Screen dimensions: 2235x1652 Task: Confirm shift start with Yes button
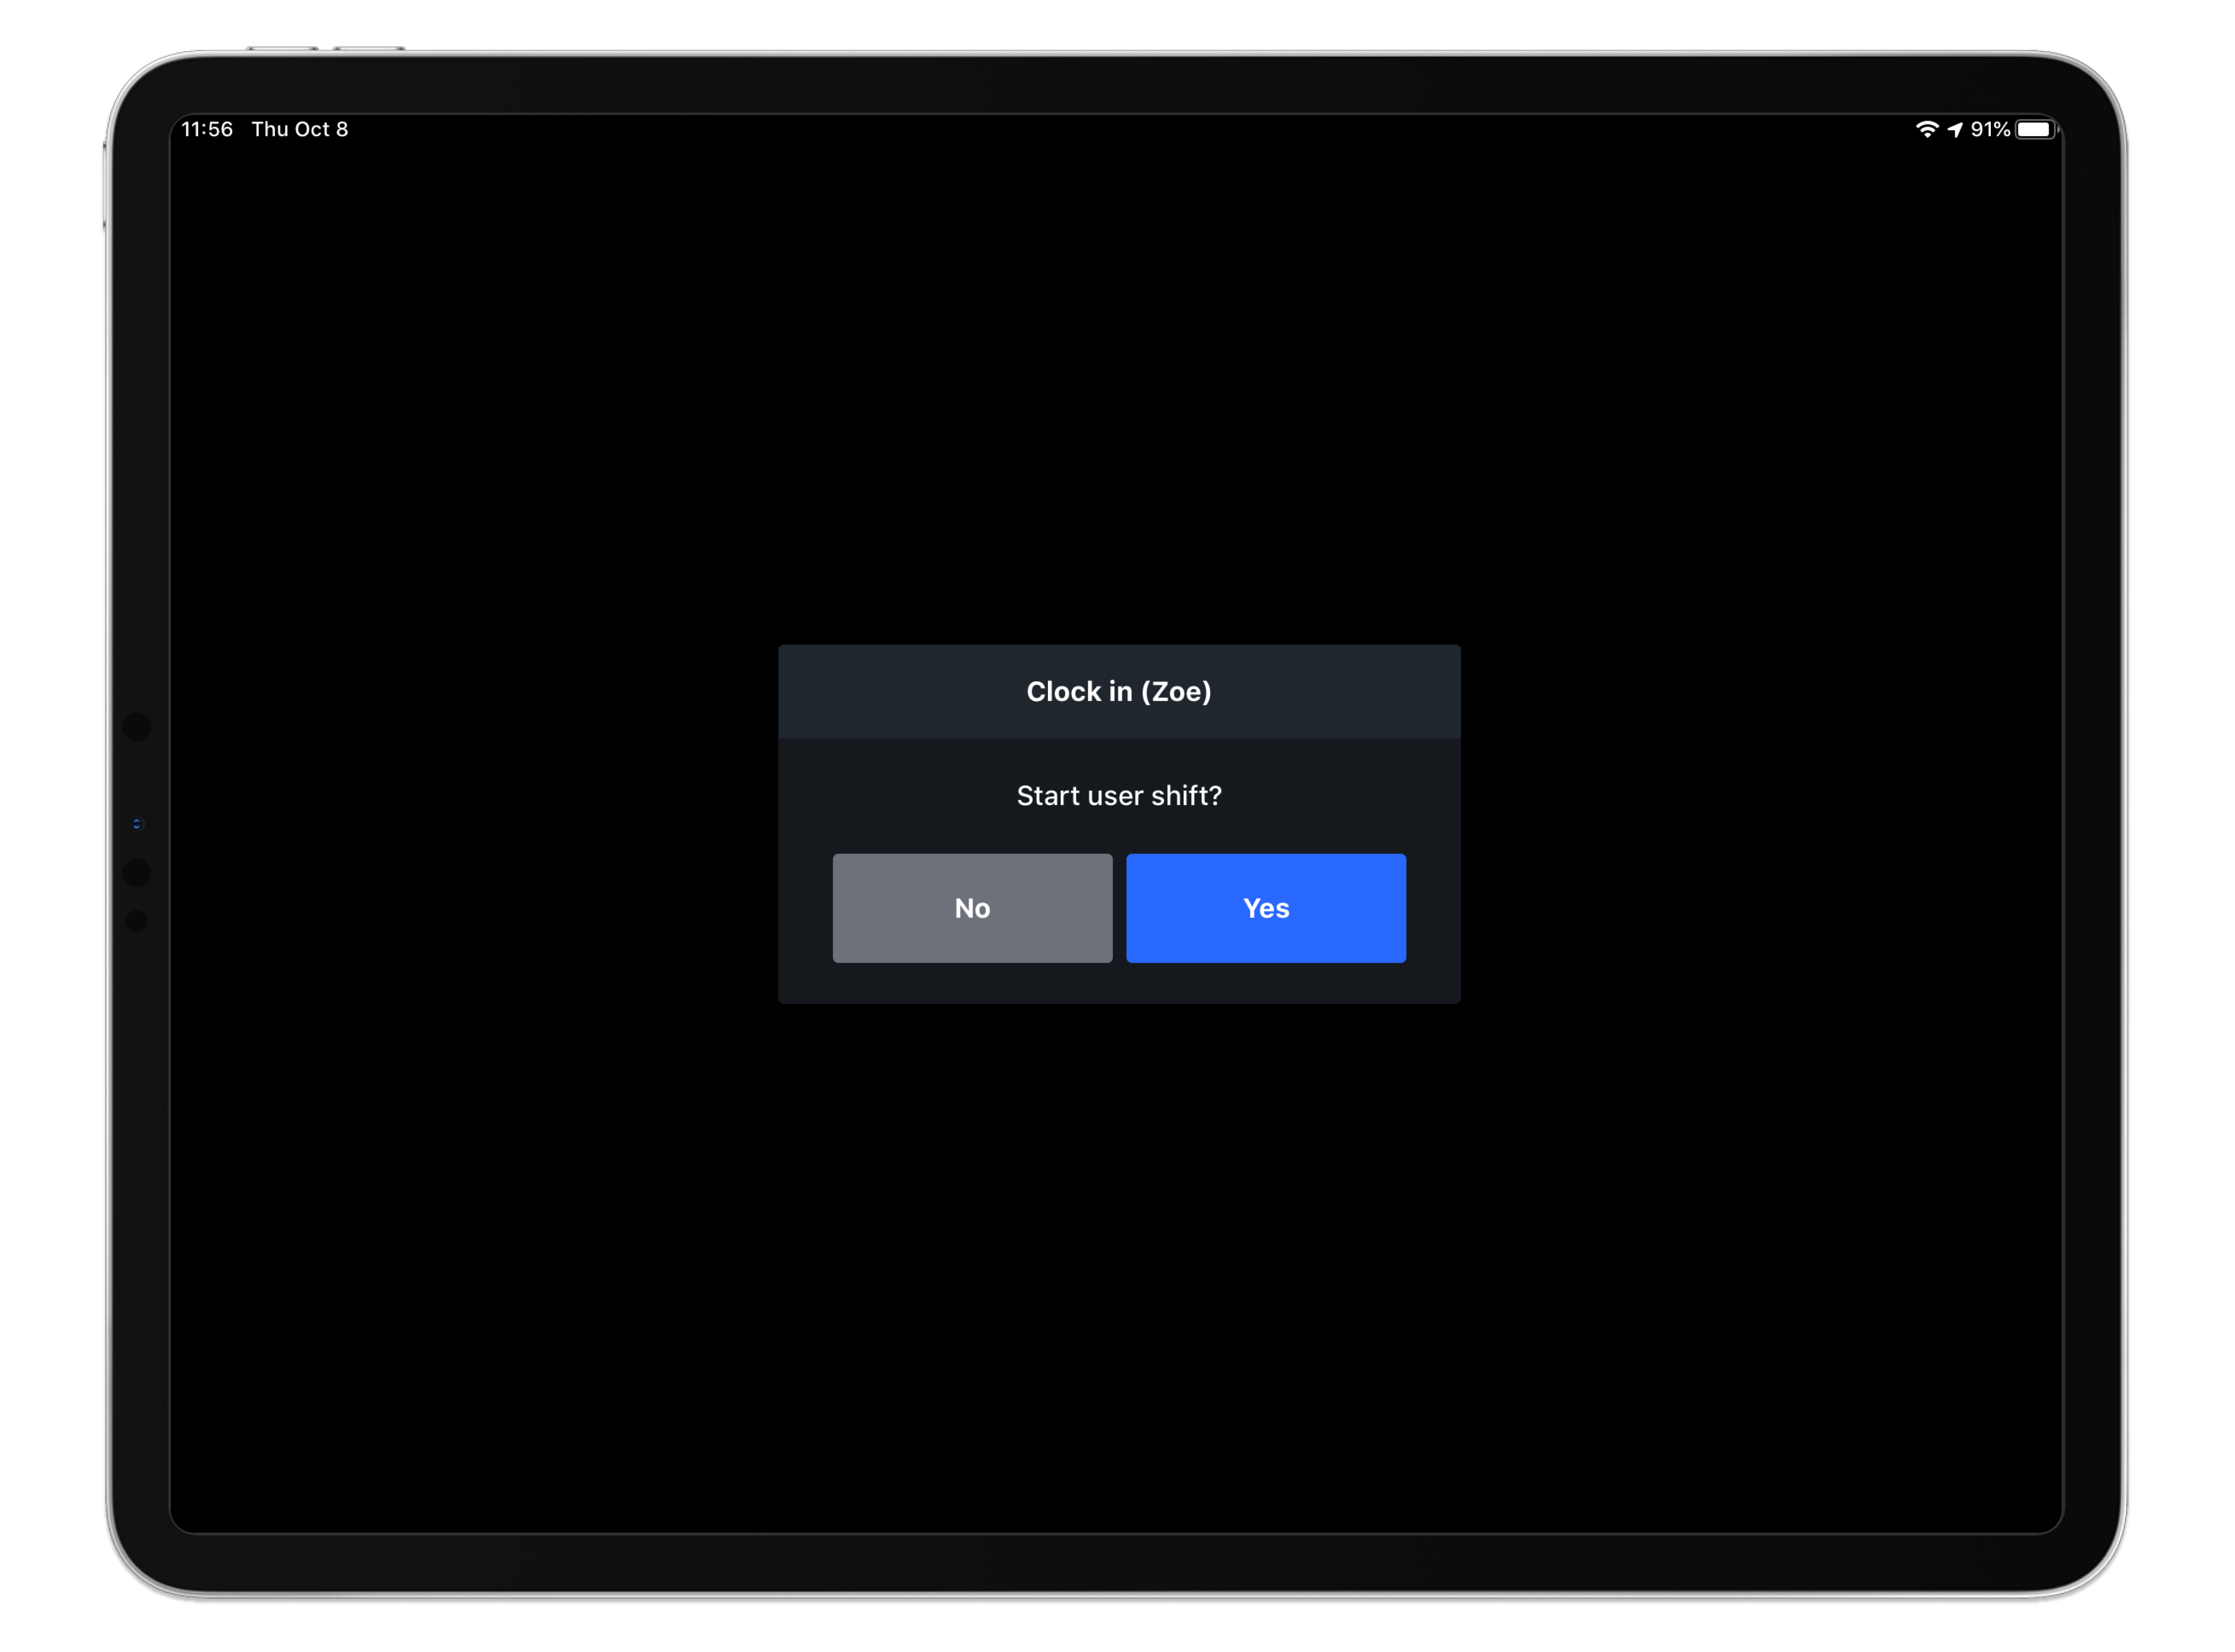[x=1265, y=908]
